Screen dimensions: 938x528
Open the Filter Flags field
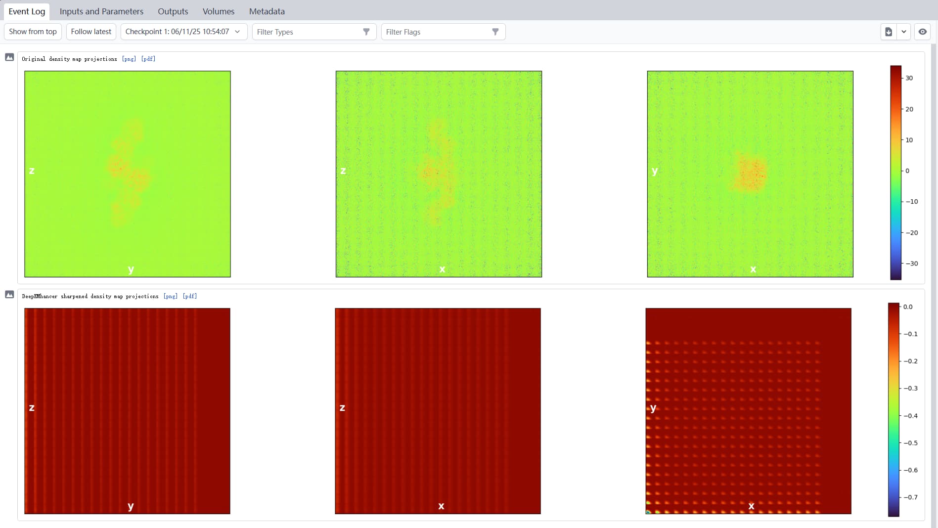click(435, 32)
